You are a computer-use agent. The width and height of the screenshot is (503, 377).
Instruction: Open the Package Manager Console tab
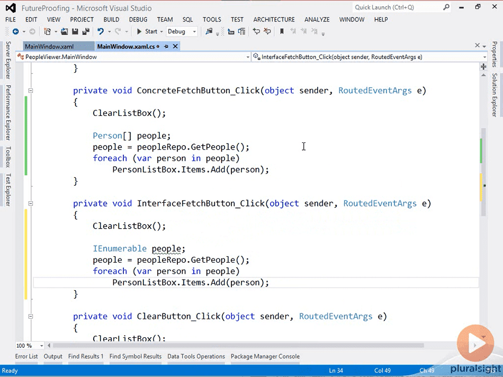(x=265, y=356)
